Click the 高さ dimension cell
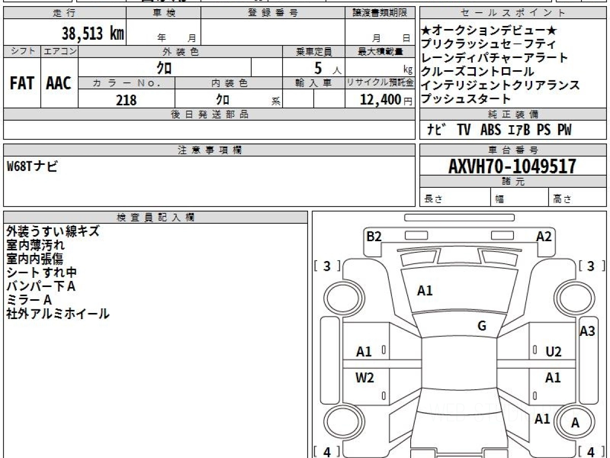Viewport: 610px width, 458px height. click(578, 197)
